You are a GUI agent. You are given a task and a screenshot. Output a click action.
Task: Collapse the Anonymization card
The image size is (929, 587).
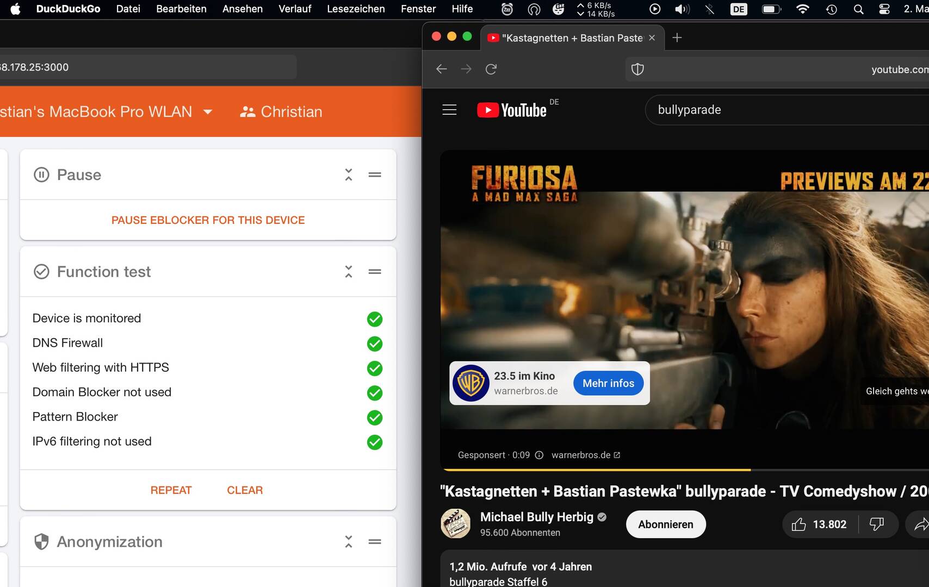pos(349,541)
